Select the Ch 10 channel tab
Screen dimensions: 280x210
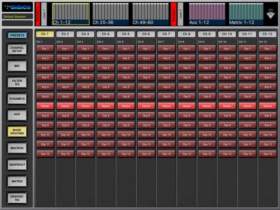point(227,34)
